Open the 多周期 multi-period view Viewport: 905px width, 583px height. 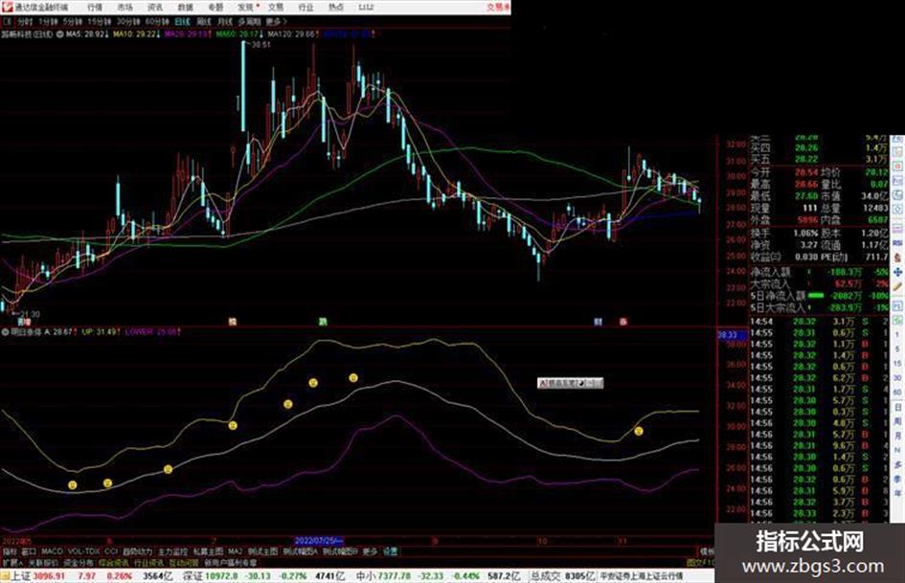coord(249,21)
